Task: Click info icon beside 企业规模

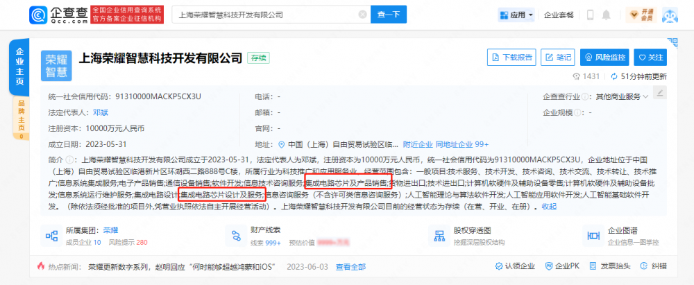Action: tap(579, 112)
